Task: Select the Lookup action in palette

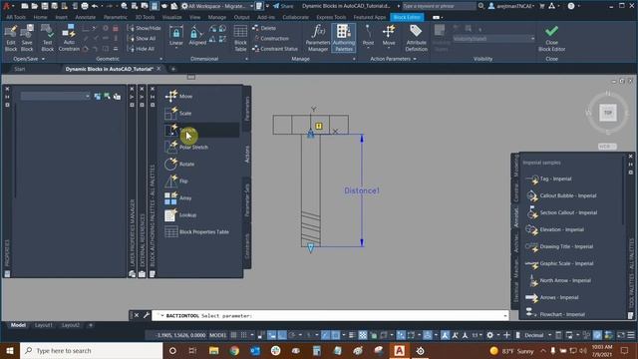Action: click(x=180, y=215)
